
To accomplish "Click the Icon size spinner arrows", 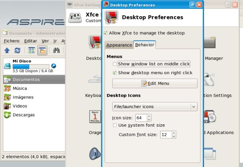I will coord(149,118).
